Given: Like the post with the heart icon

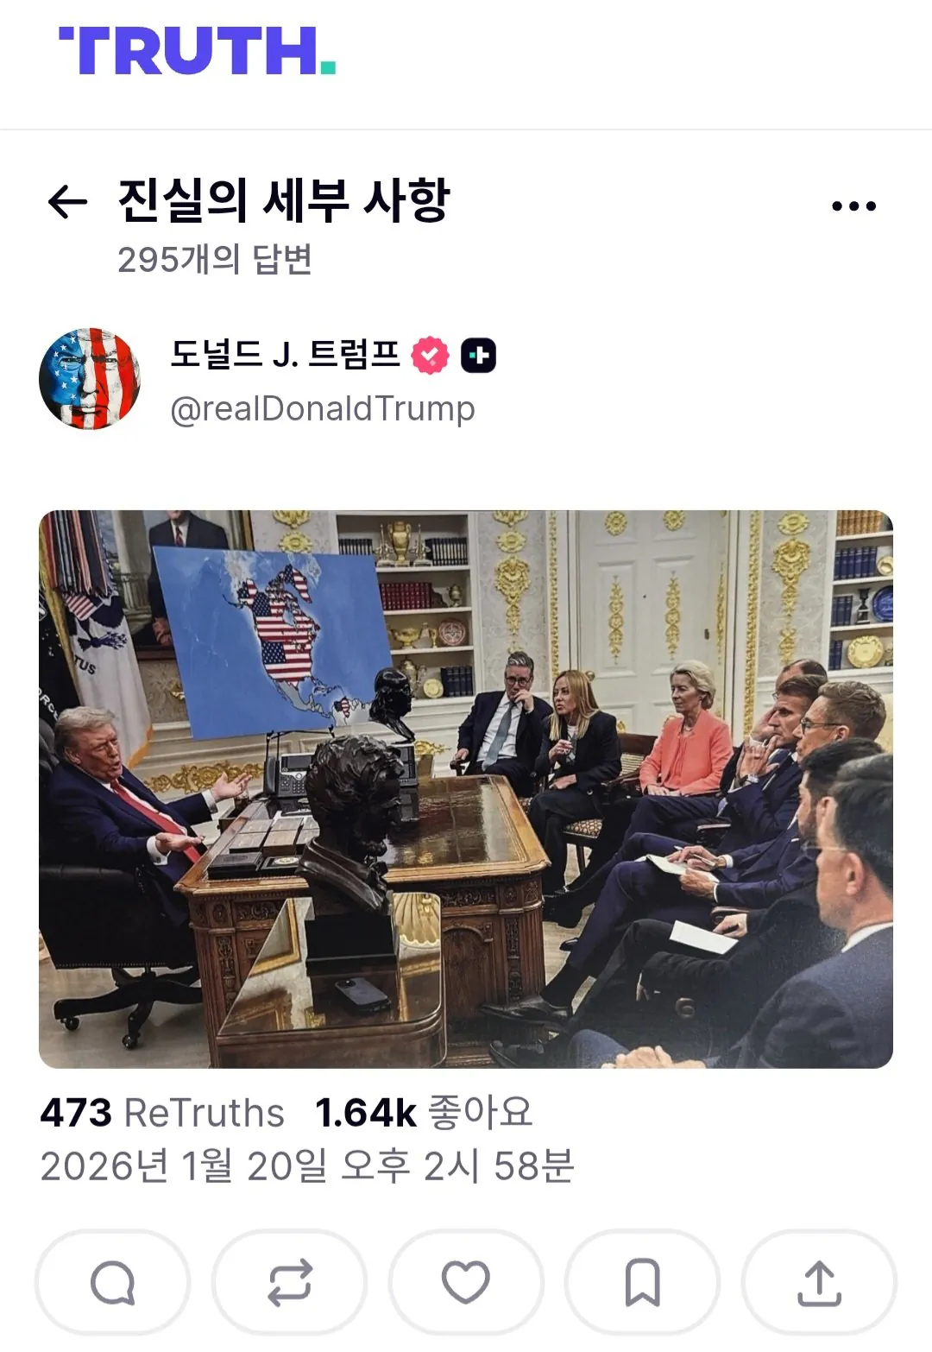Looking at the screenshot, I should 466,1282.
